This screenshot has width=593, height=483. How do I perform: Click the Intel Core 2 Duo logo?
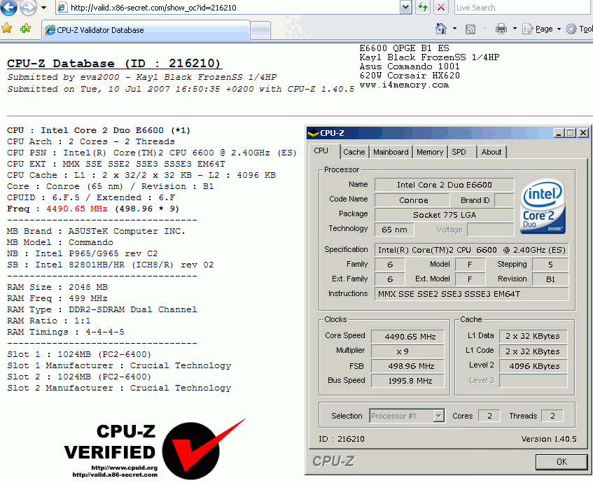[x=543, y=206]
